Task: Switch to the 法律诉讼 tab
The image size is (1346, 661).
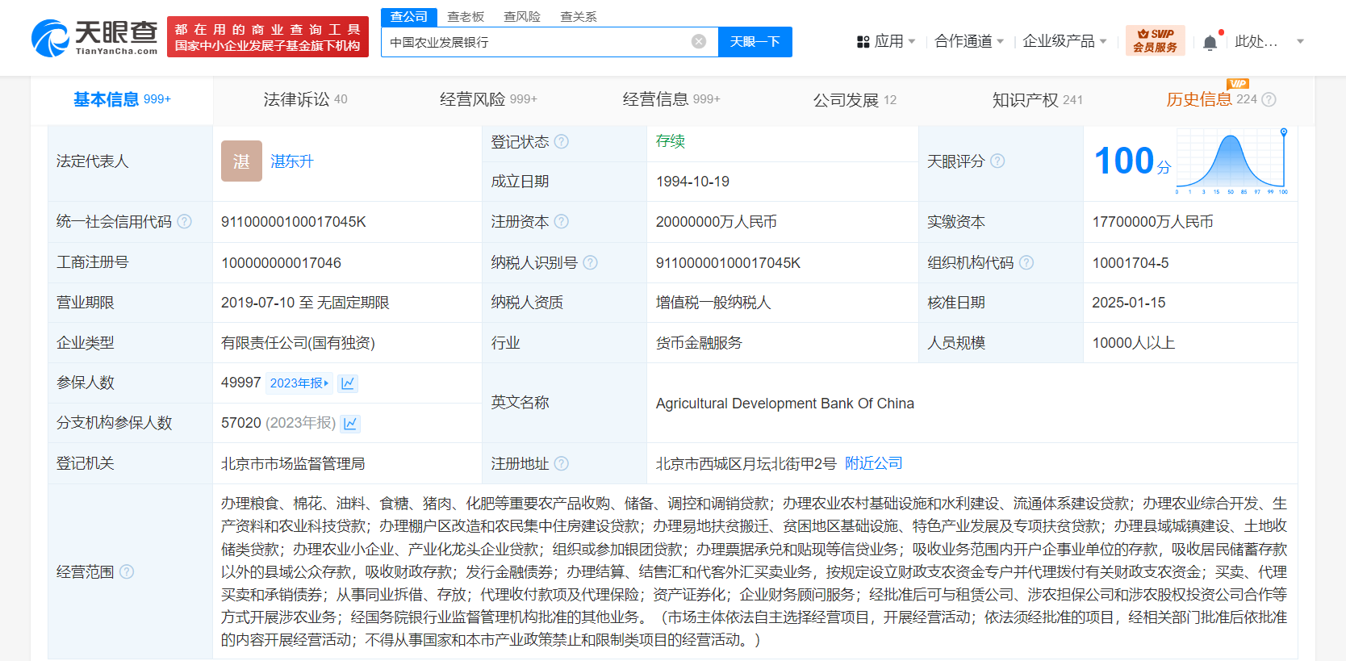Action: pos(305,100)
